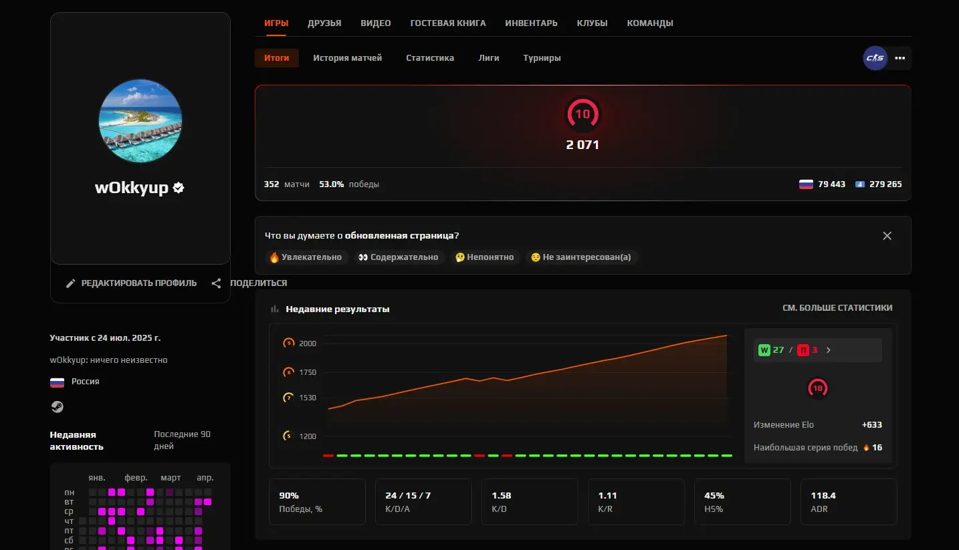Screen dimensions: 959x550
Task: Choose the Увлекательно feedback option
Action: (x=306, y=257)
